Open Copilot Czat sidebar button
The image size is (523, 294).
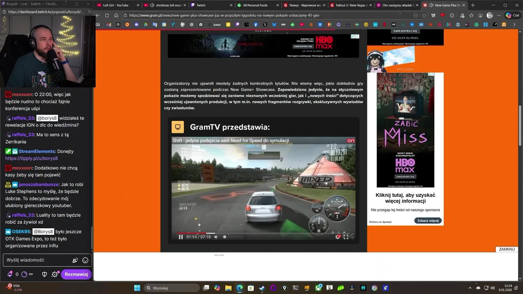click(x=512, y=15)
